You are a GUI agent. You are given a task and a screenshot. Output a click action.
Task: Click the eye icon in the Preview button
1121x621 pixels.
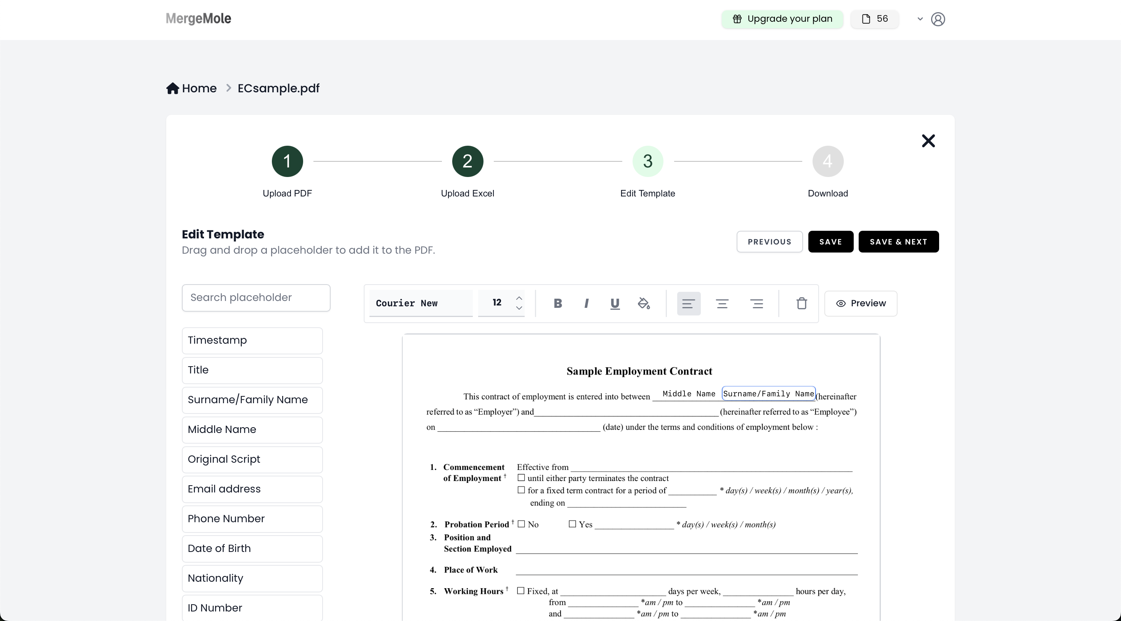841,304
